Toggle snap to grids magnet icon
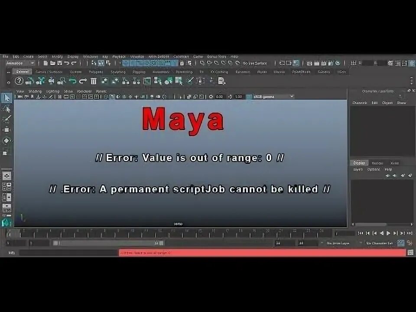Image resolution: width=416 pixels, height=312 pixels. coord(202,63)
